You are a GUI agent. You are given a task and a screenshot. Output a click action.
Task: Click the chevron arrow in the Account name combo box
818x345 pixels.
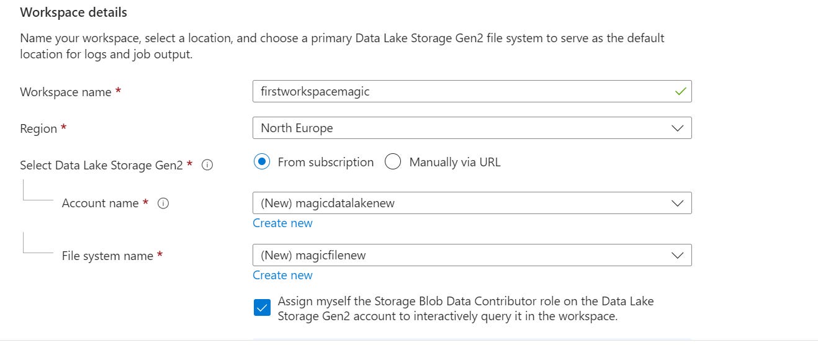677,204
